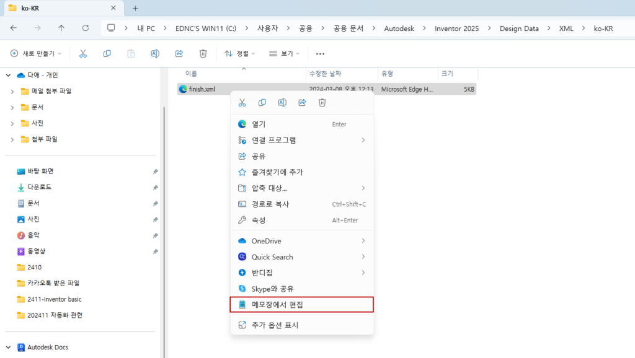The width and height of the screenshot is (635, 358).
Task: Click Design Data breadcrumb
Action: [x=519, y=28]
